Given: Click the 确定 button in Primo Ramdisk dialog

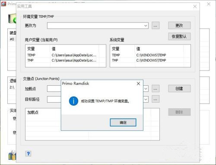Looking at the screenshot, I should pos(123,123).
